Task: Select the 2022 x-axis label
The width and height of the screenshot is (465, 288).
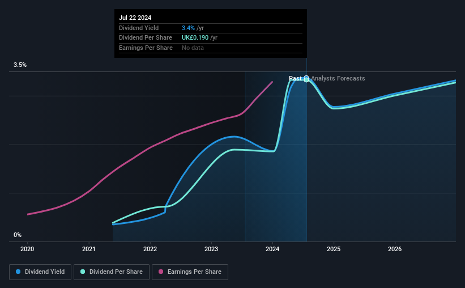Action: 150,249
